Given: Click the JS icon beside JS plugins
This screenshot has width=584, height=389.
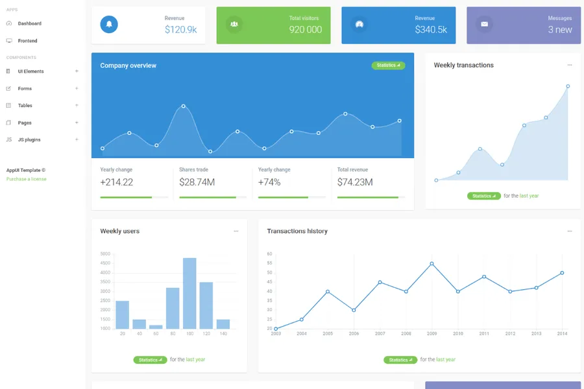Looking at the screenshot, I should point(9,139).
